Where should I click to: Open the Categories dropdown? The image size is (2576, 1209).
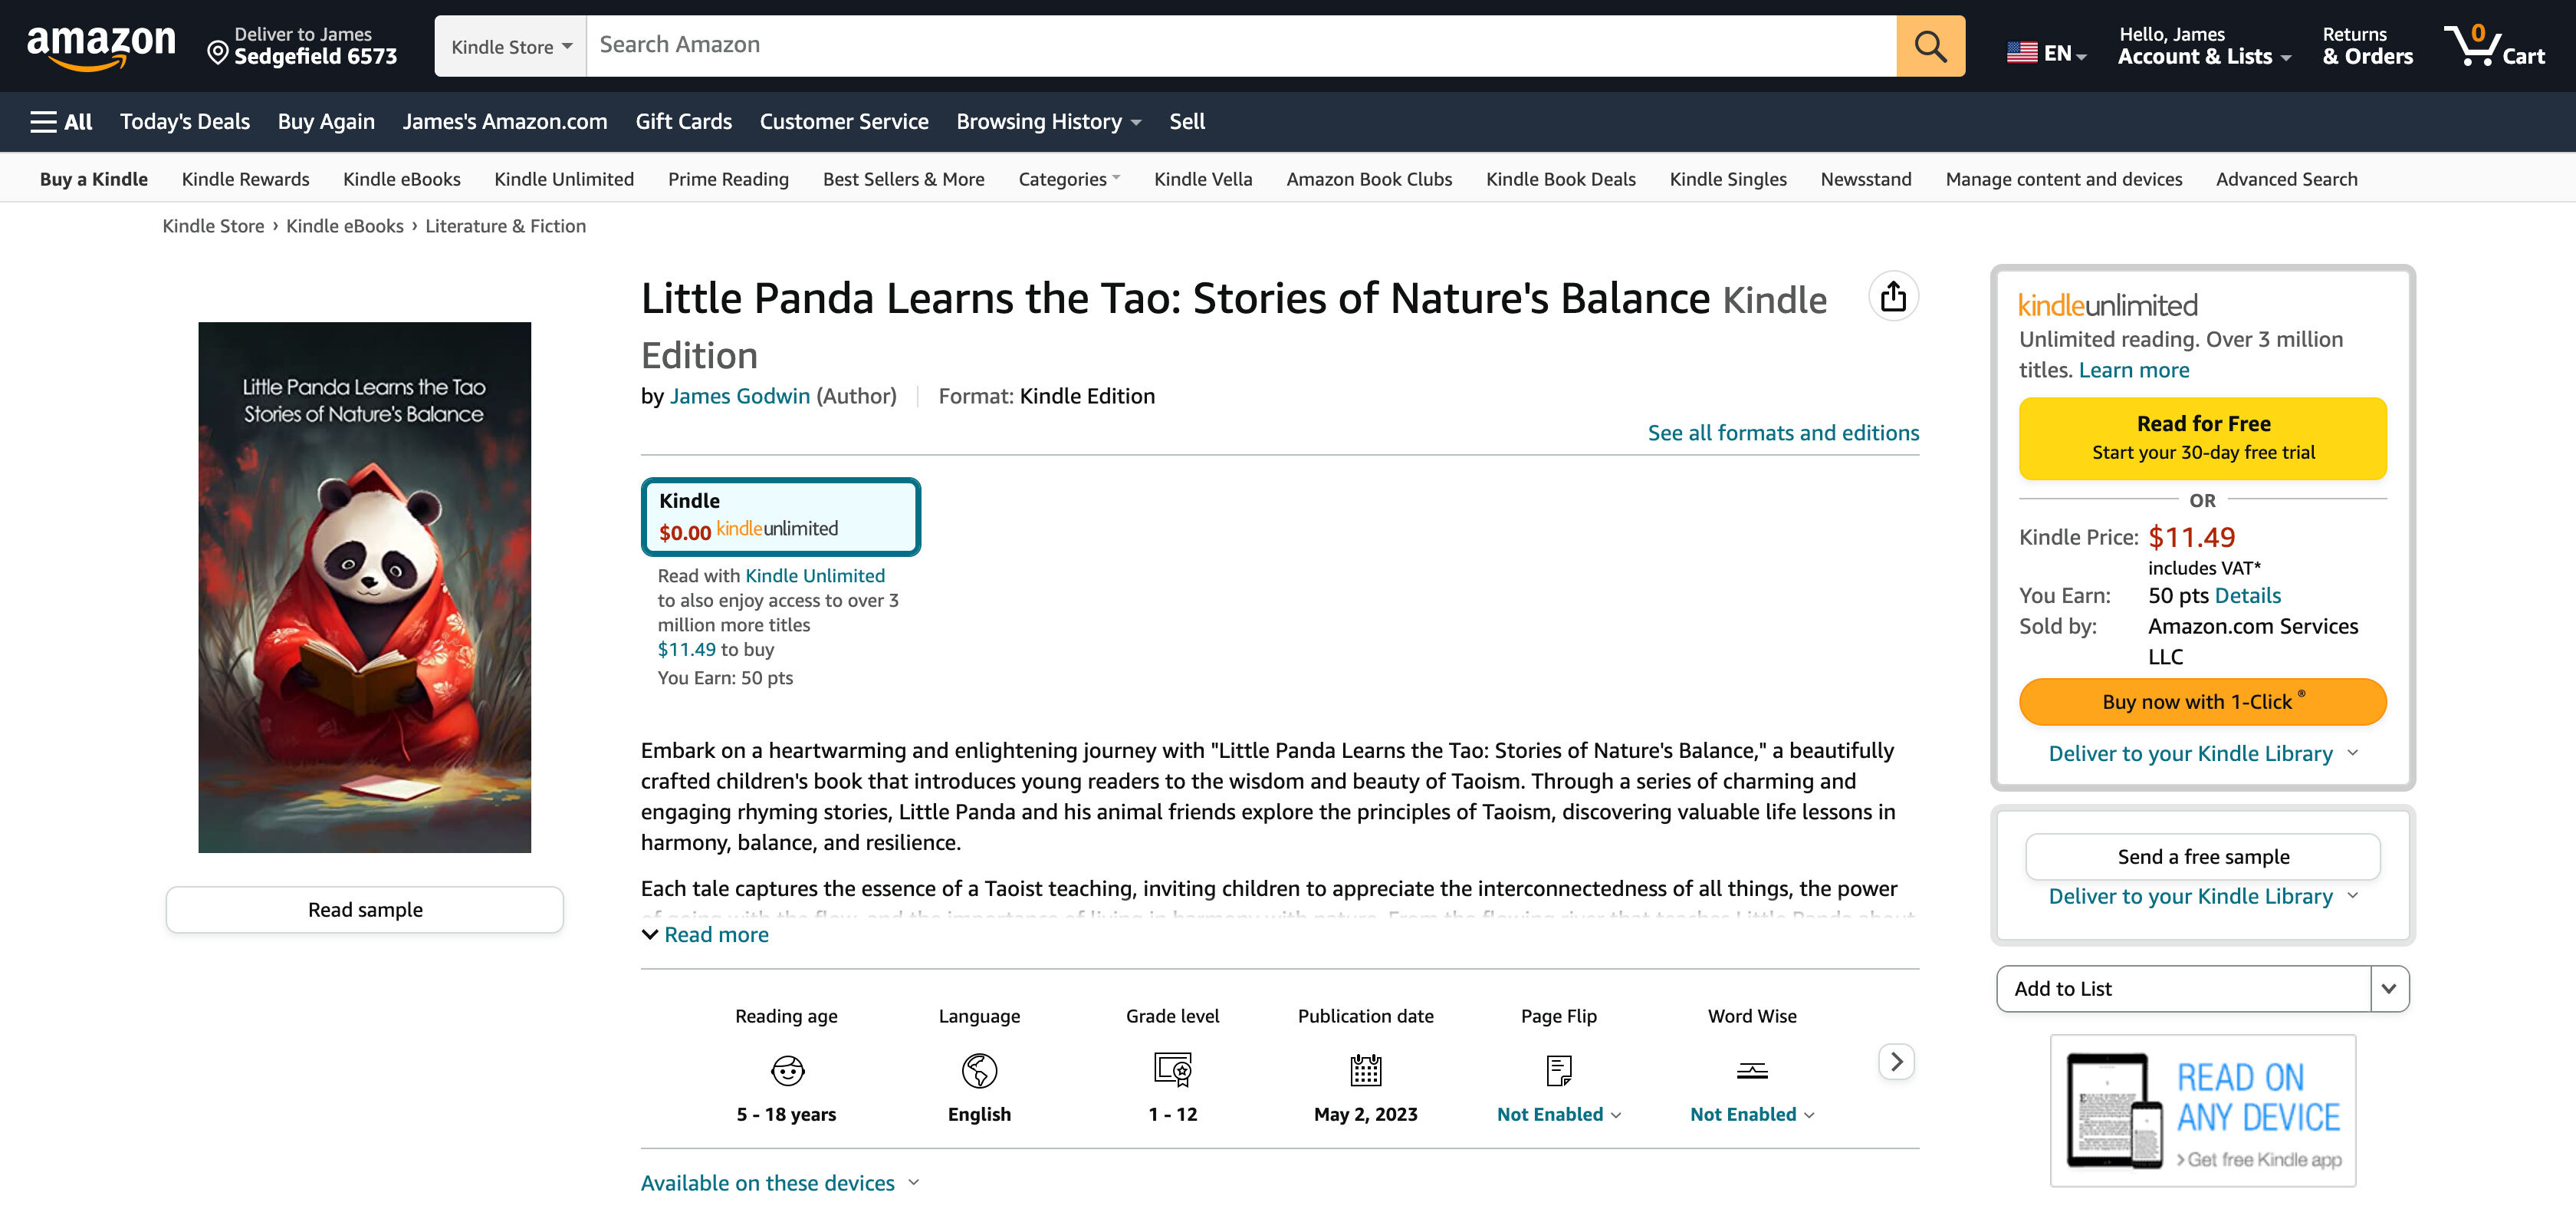click(x=1069, y=180)
